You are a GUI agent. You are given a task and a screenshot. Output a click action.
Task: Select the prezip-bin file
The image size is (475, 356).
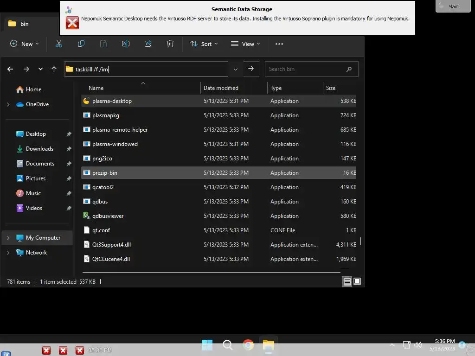click(x=219, y=173)
